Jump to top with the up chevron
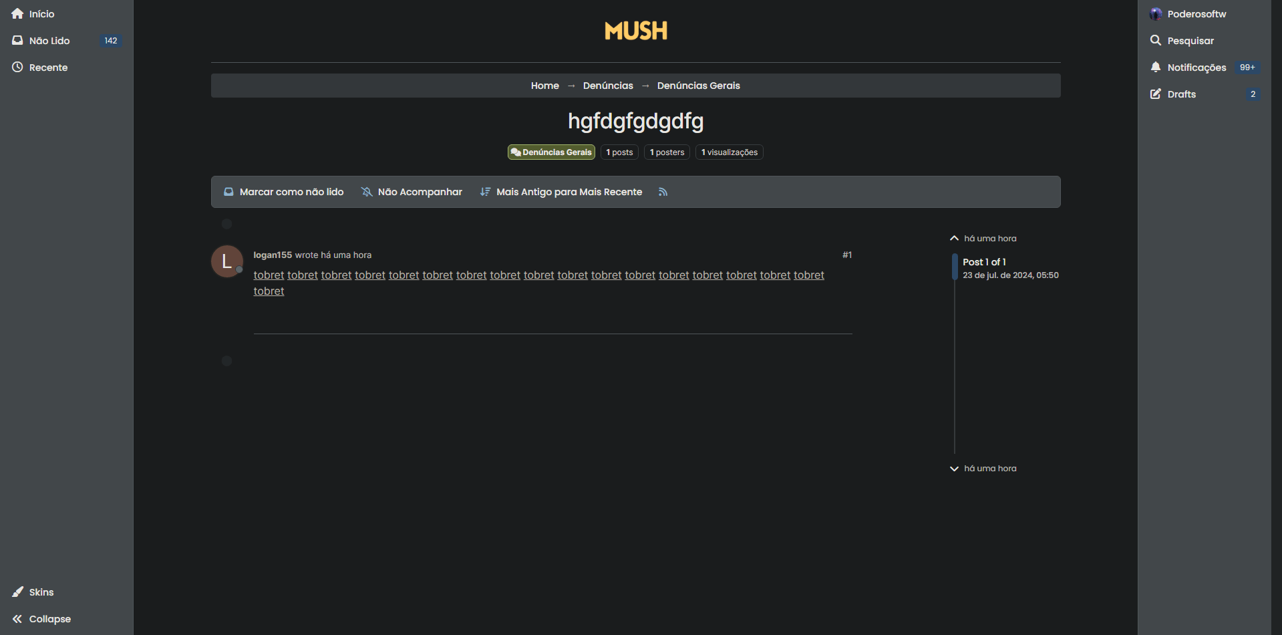Screen dimensions: 1282x635 [954, 238]
